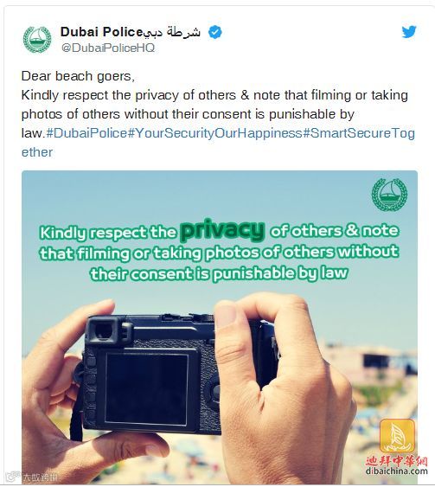Click 'their consent is punishable by law' caption

219,273
